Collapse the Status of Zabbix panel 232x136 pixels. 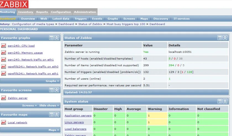tap(225, 38)
